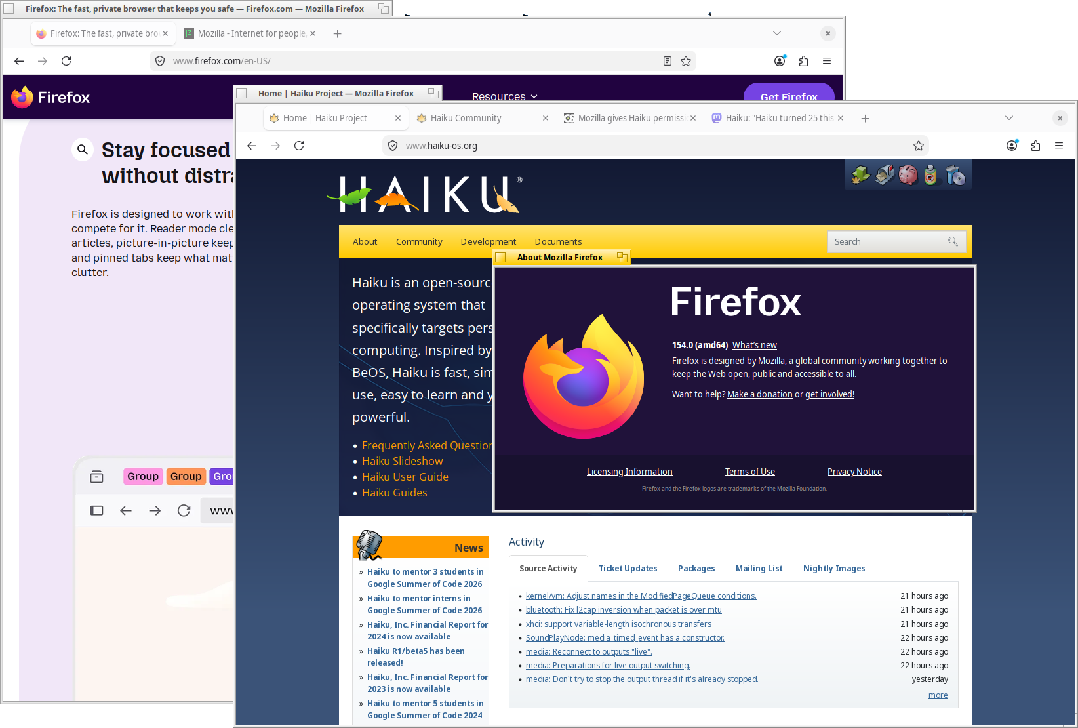Open extensions in the firefox.com window
The width and height of the screenshot is (1078, 728).
803,61
